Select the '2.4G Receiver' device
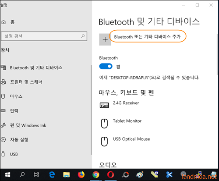This screenshot has width=219, height=181. point(126,103)
